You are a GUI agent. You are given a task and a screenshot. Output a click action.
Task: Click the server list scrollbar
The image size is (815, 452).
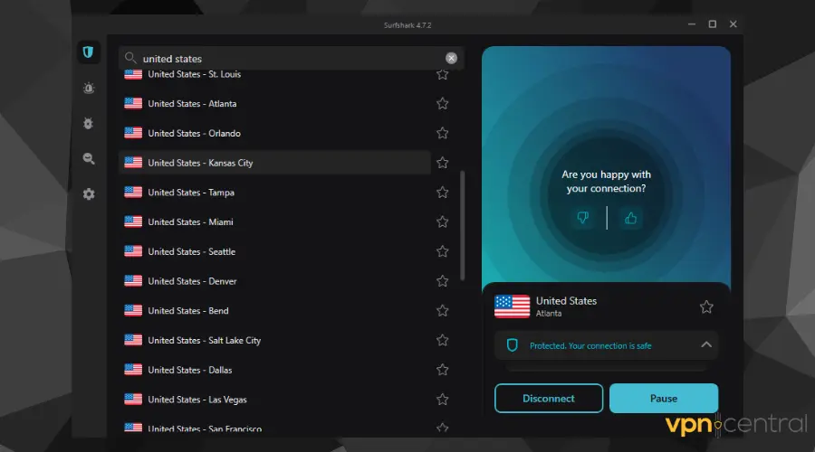(462, 226)
